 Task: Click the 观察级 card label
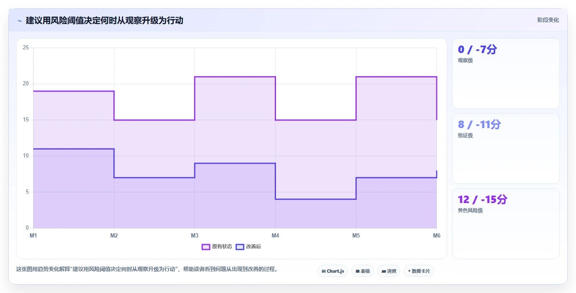[x=465, y=61]
